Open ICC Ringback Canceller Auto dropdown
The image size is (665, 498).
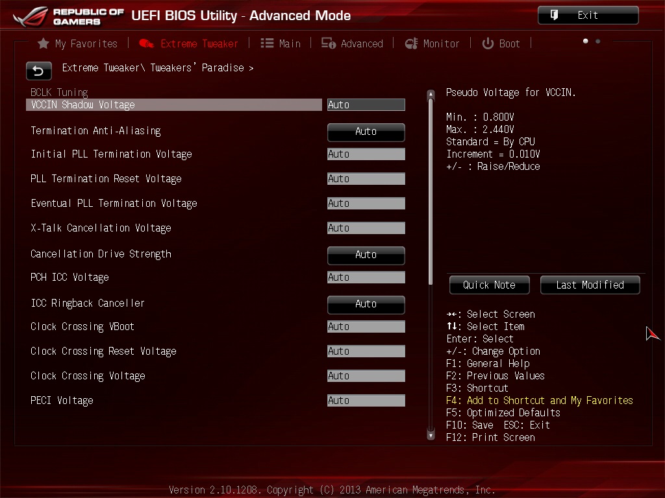point(366,304)
